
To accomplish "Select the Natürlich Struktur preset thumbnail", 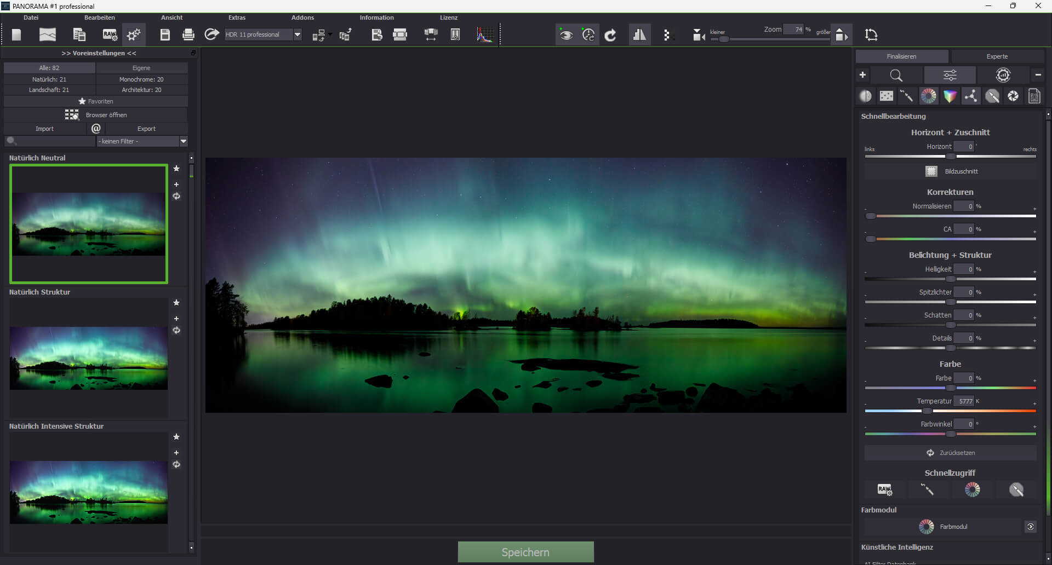I will [x=89, y=358].
